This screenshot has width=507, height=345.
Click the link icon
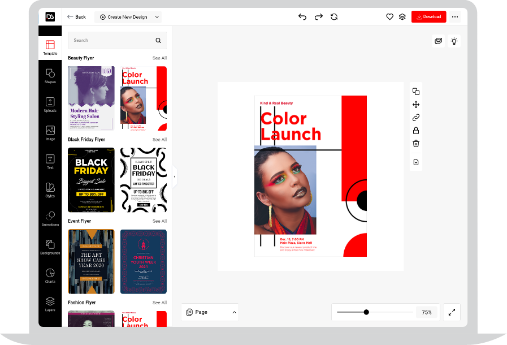(416, 118)
